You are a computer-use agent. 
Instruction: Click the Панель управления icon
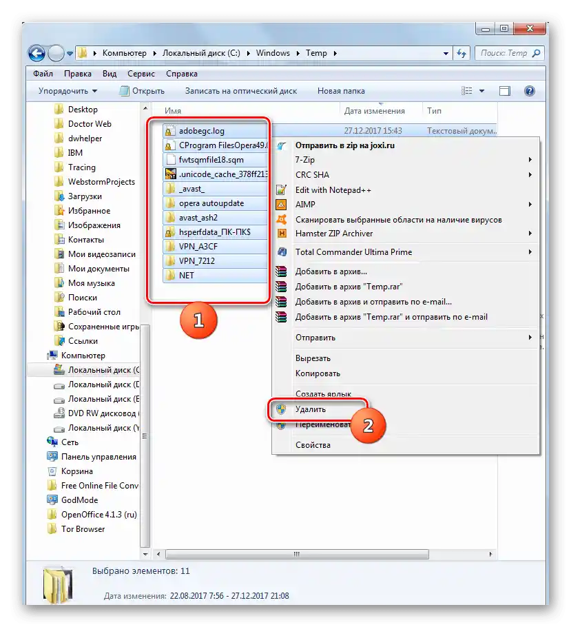[52, 456]
